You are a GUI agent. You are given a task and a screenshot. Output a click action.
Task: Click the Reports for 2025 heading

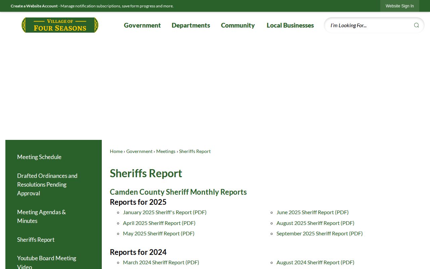coord(138,202)
